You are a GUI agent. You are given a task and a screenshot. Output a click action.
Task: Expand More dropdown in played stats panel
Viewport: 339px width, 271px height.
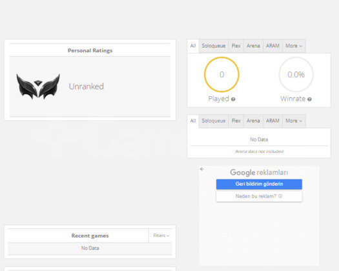coord(294,46)
